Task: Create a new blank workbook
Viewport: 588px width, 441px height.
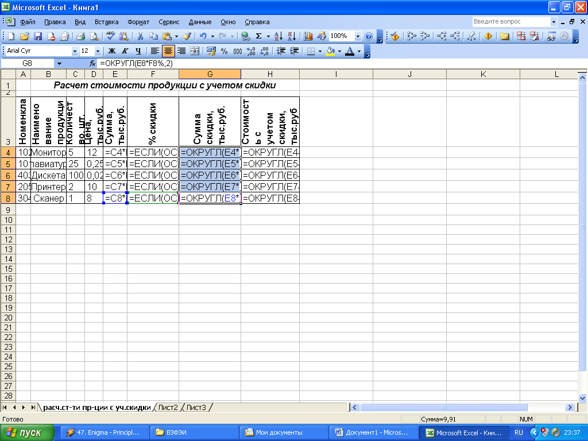Action: [11, 36]
